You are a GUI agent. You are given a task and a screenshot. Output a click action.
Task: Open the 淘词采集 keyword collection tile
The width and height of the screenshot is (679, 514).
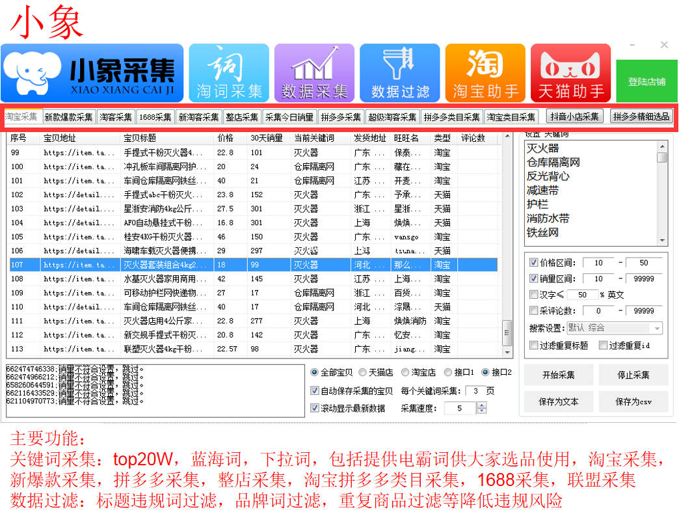(x=229, y=73)
